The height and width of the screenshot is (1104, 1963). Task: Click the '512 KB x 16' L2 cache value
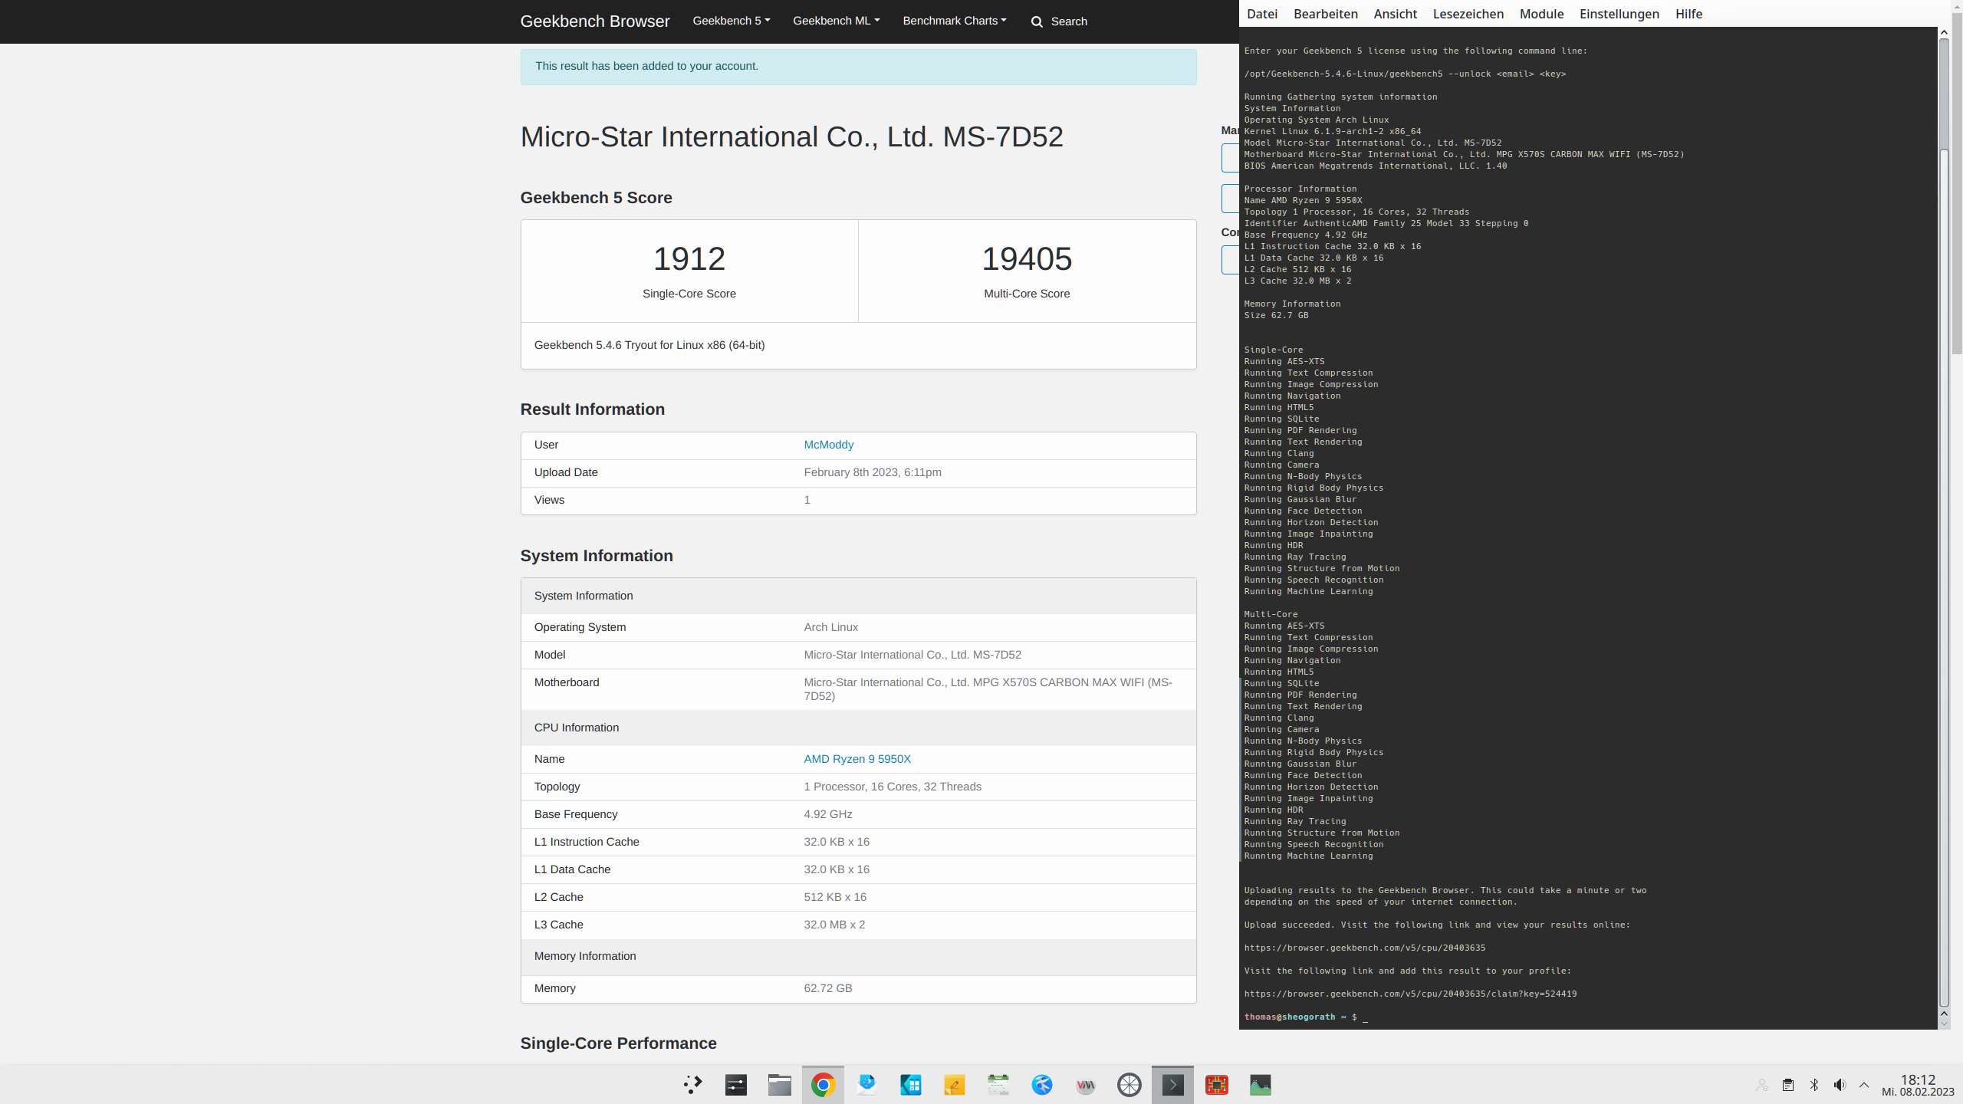click(835, 897)
